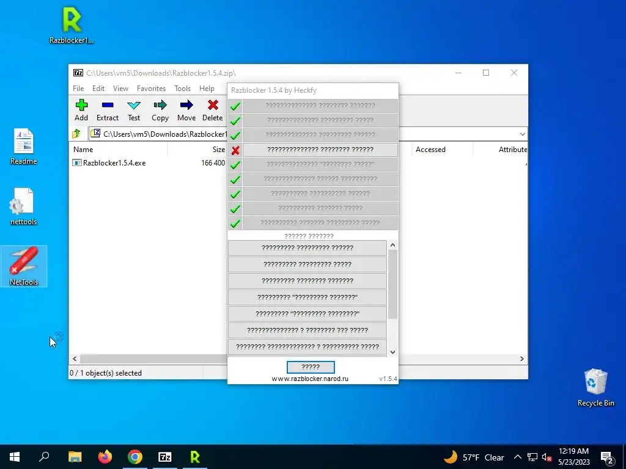This screenshot has width=626, height=469.
Task: Click the "166 400" size value
Action: [213, 163]
